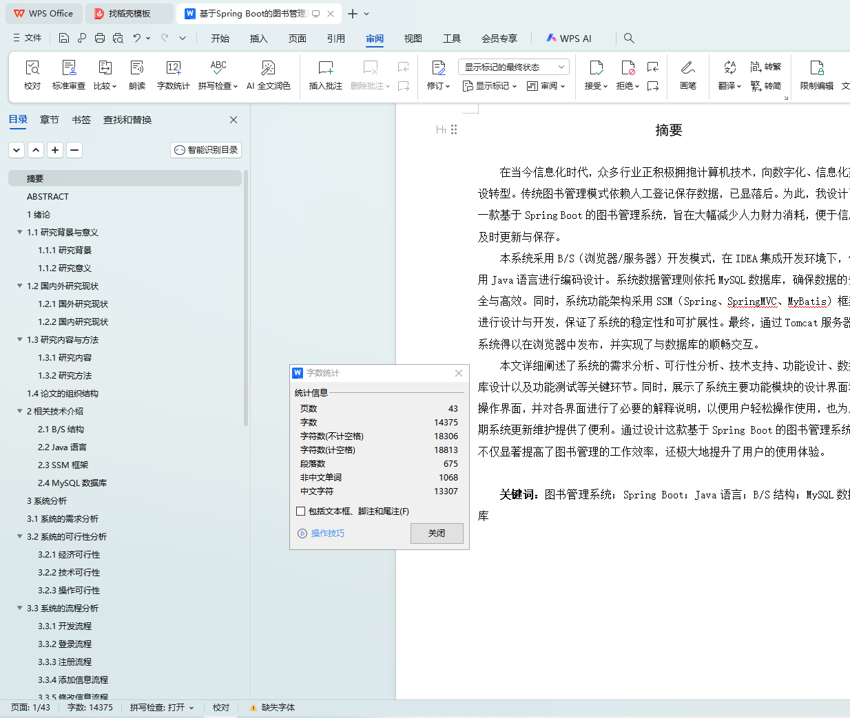Screen dimensions: 850x718
Task: Click the 字数: 14375 status bar entry
Action: tap(90, 708)
